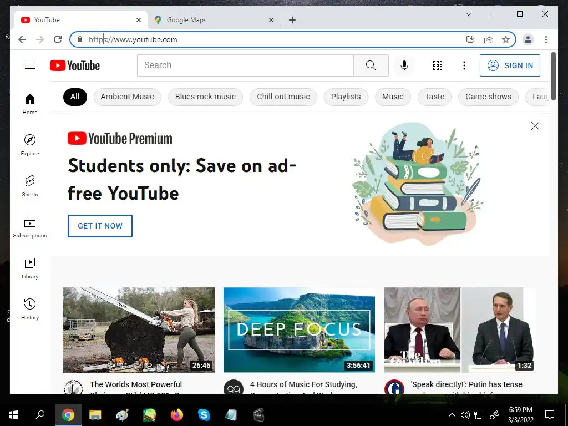The width and height of the screenshot is (568, 426).
Task: Select the YouTube browser tab
Action: pyautogui.click(x=81, y=20)
